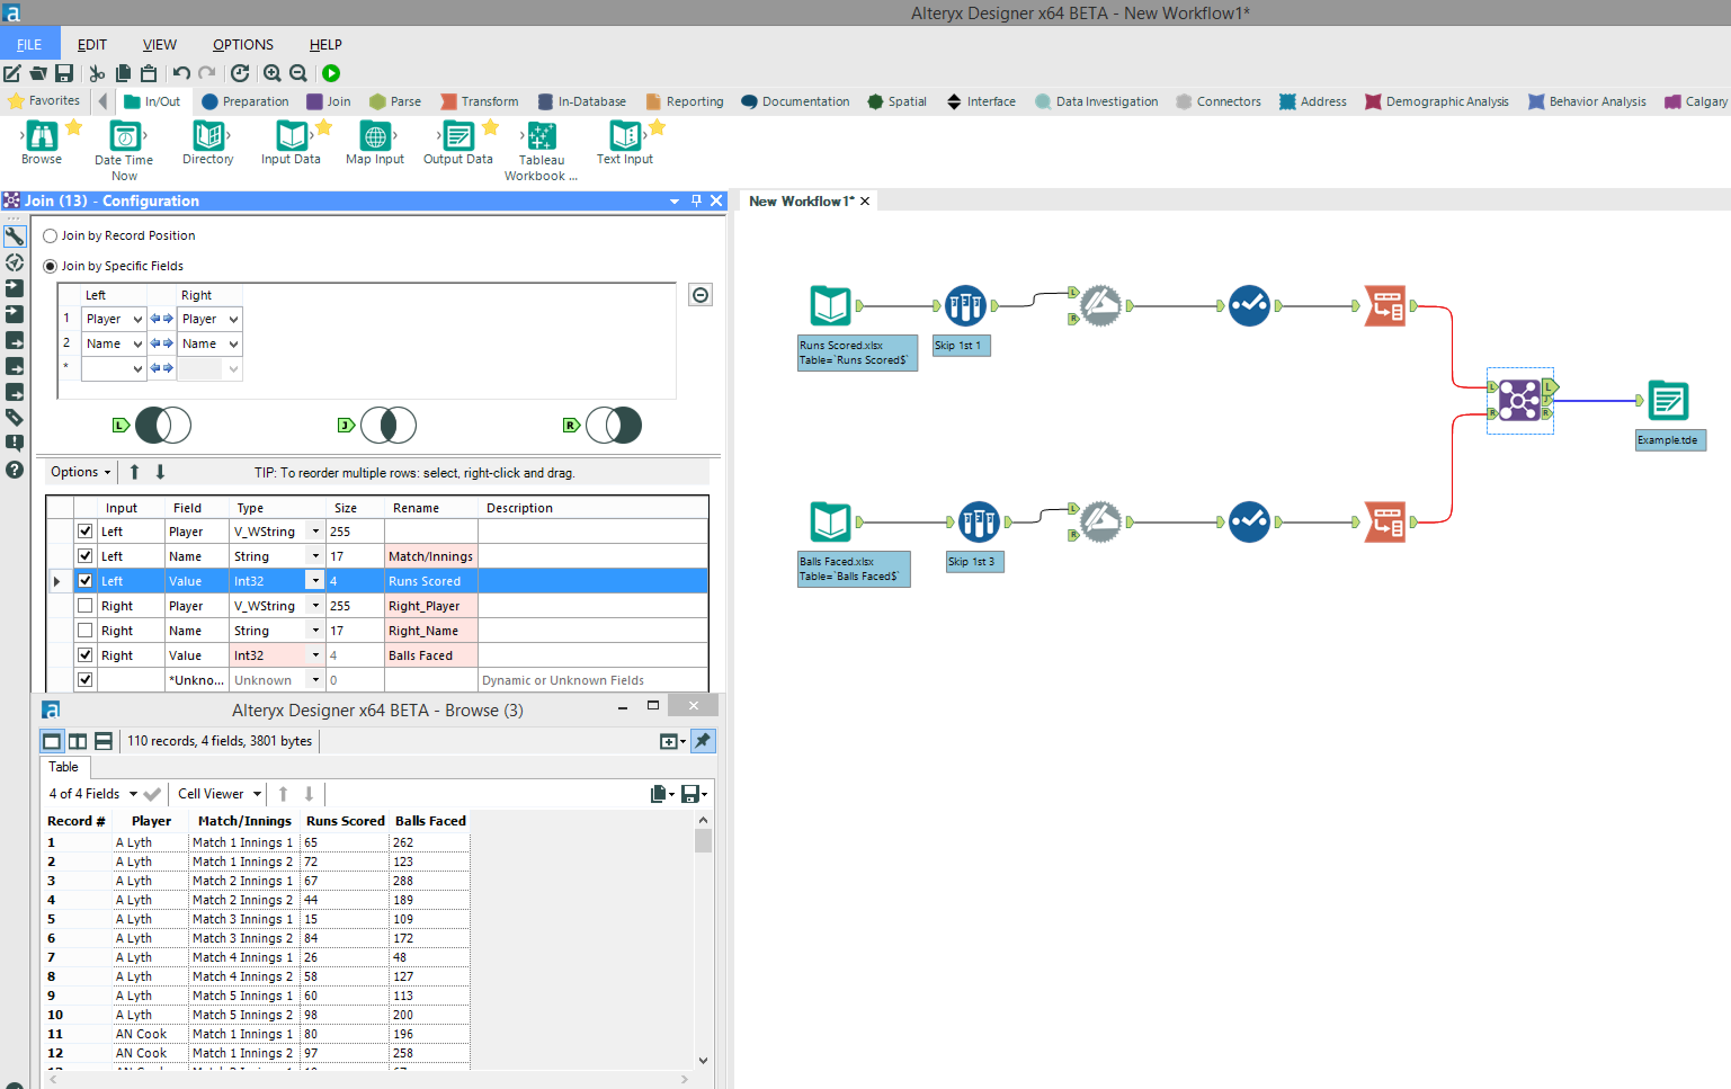
Task: Click the Undo toolbar icon
Action: [x=181, y=73]
